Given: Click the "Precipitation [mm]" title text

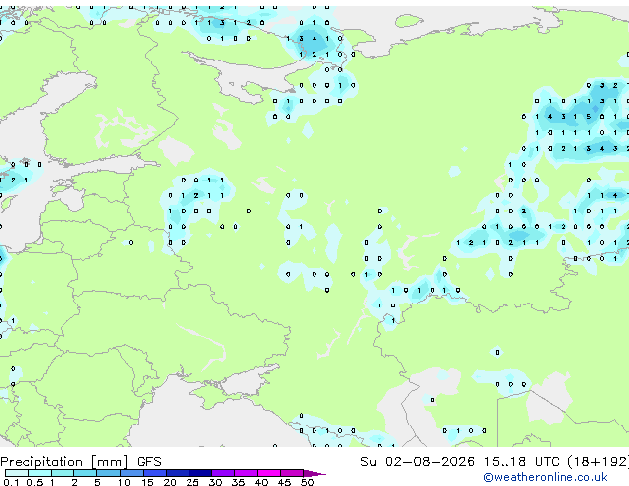Looking at the screenshot, I should (64, 462).
